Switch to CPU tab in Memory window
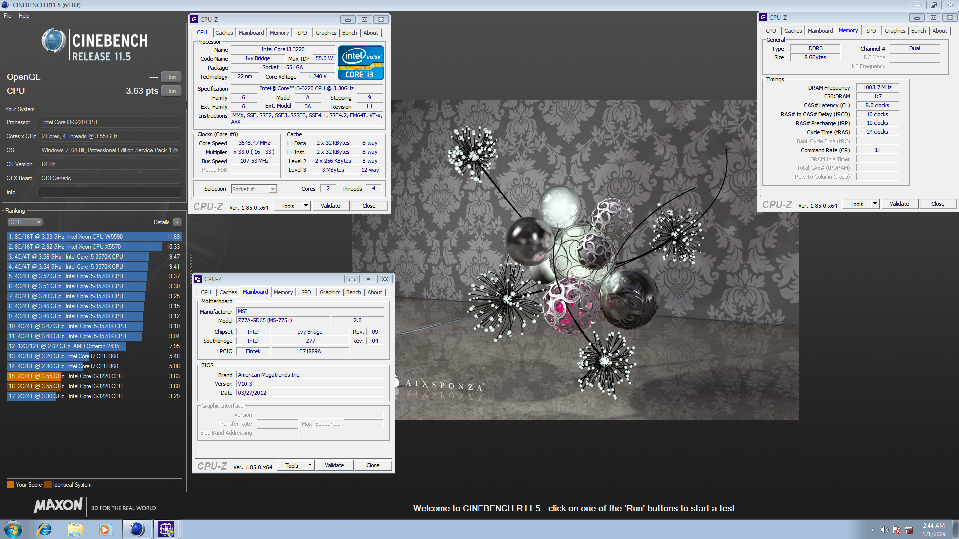959x539 pixels. tap(771, 31)
